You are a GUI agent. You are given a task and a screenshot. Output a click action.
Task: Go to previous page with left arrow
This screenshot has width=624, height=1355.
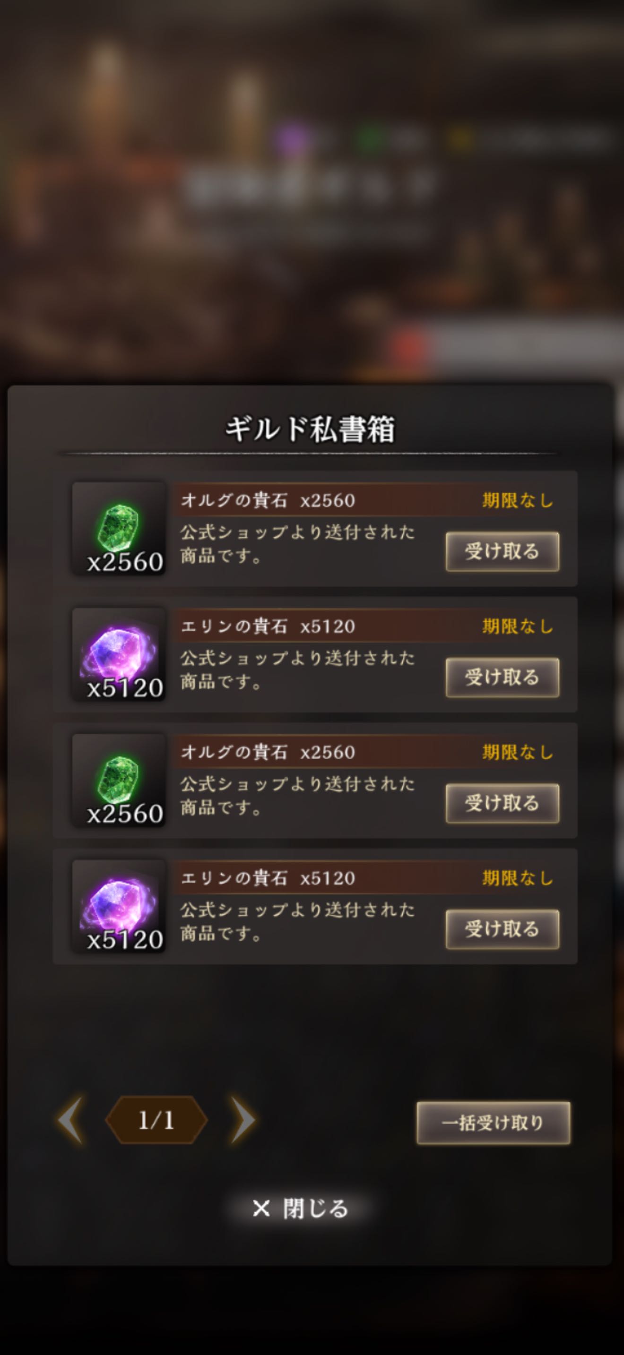[71, 1120]
